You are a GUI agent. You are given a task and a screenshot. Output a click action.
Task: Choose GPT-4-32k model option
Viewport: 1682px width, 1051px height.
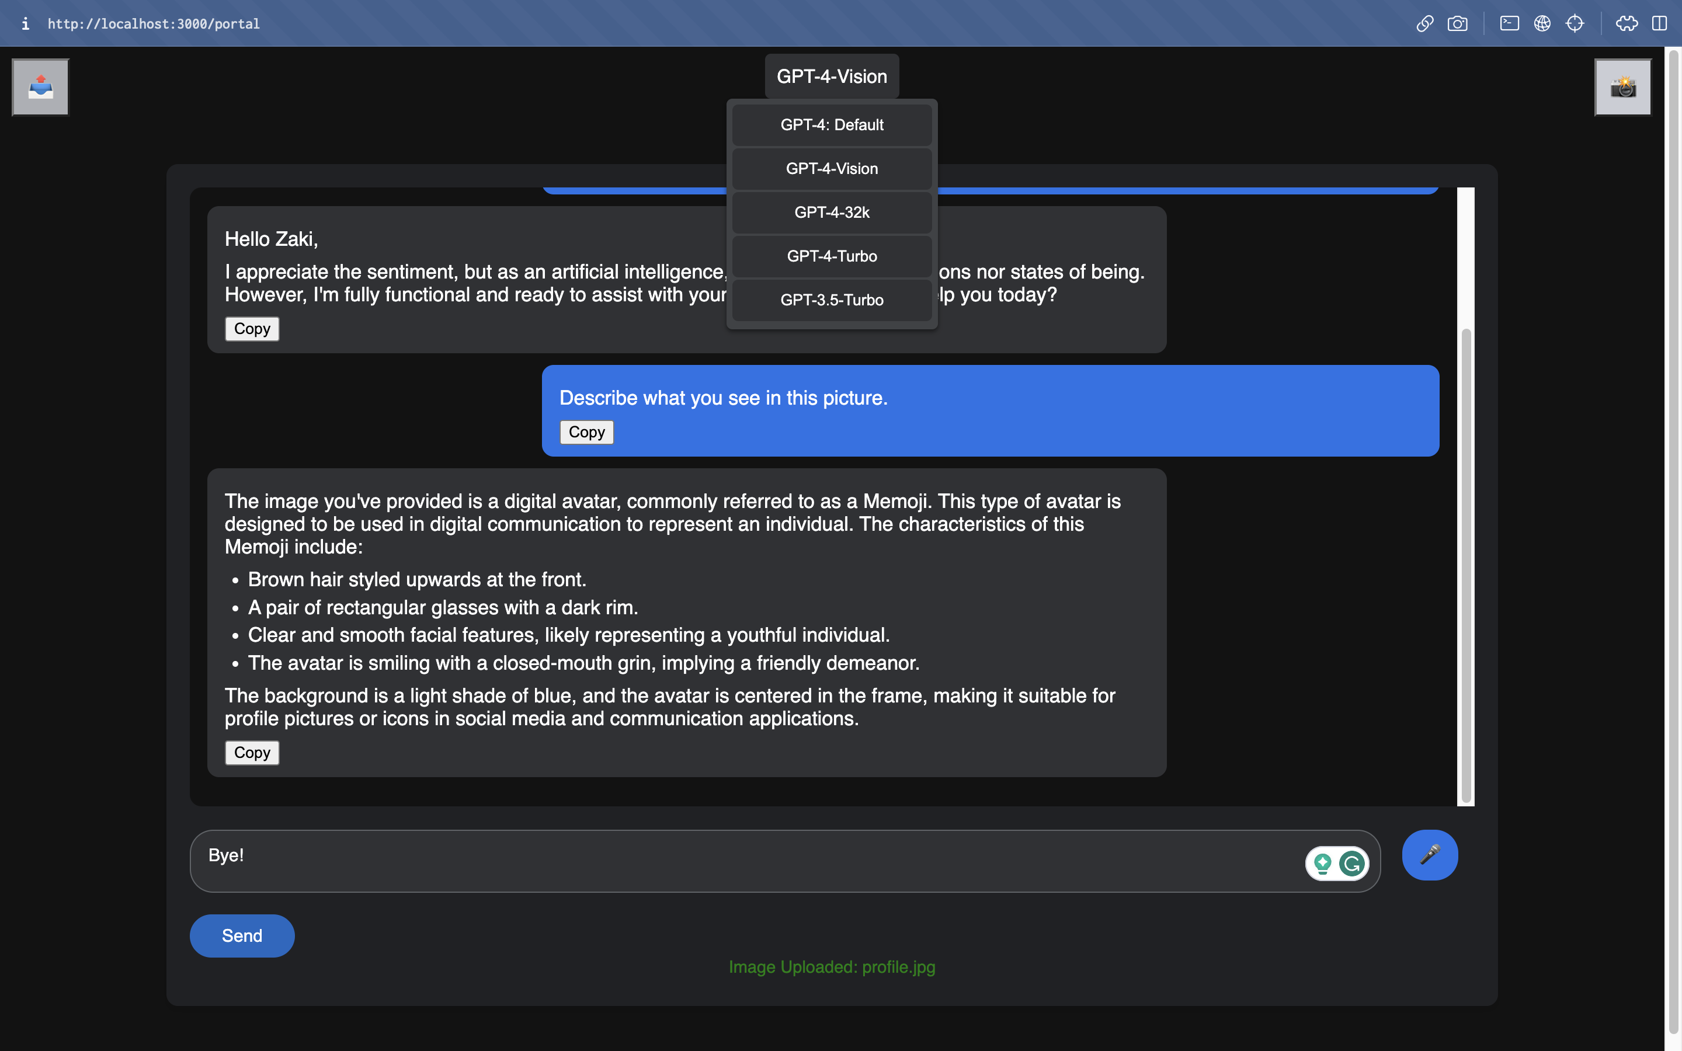click(x=831, y=213)
